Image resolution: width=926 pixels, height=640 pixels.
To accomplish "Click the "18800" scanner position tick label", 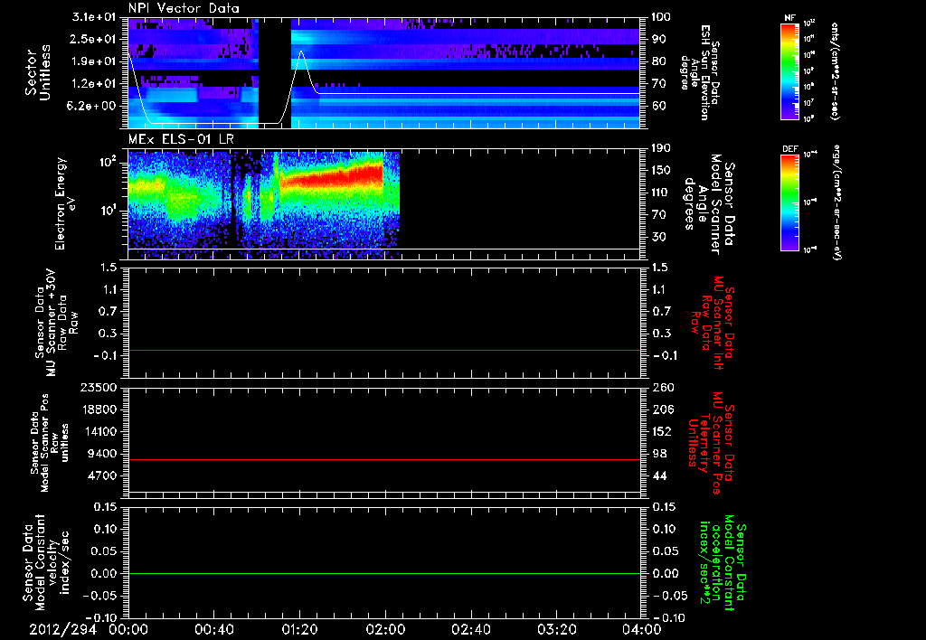I will 99,409.
